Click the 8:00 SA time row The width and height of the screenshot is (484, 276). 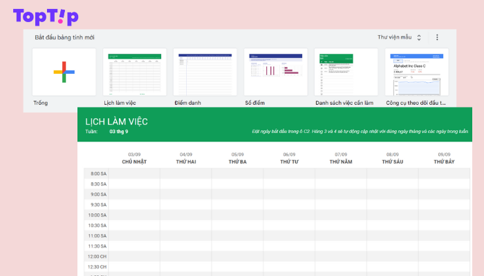click(97, 174)
